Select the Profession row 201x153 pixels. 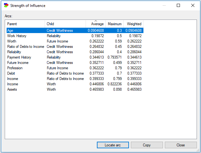[x=75, y=68]
